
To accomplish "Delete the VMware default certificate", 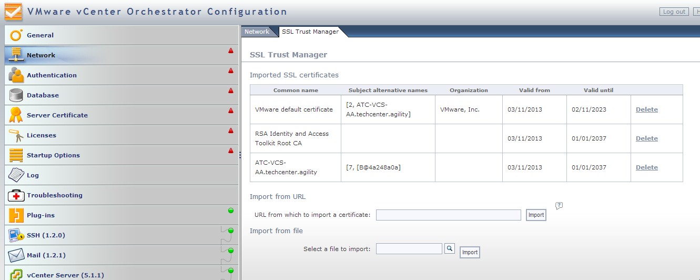I will point(646,109).
